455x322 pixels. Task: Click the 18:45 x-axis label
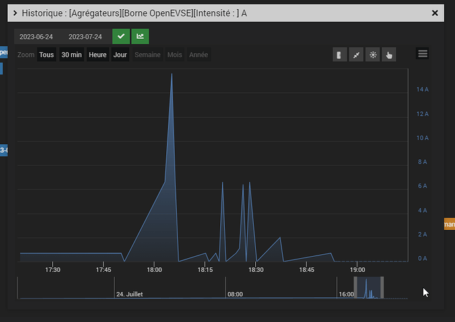point(307,269)
